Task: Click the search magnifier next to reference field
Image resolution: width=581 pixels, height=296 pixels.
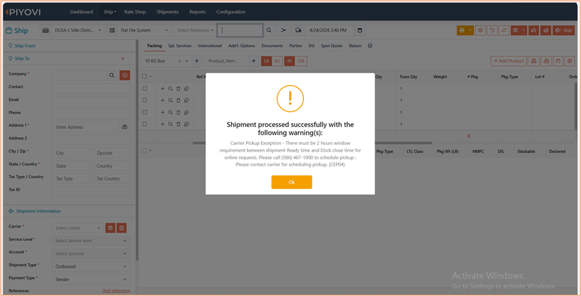Action: [x=269, y=30]
